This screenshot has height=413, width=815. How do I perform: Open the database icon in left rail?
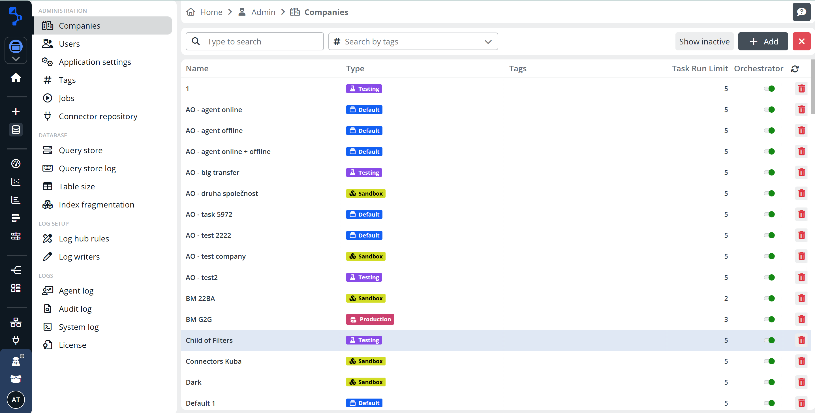tap(16, 130)
